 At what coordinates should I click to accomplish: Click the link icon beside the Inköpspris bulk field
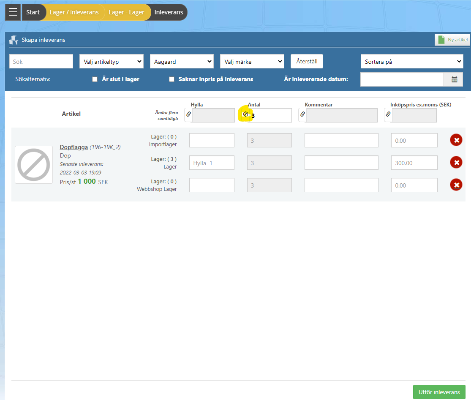click(388, 114)
